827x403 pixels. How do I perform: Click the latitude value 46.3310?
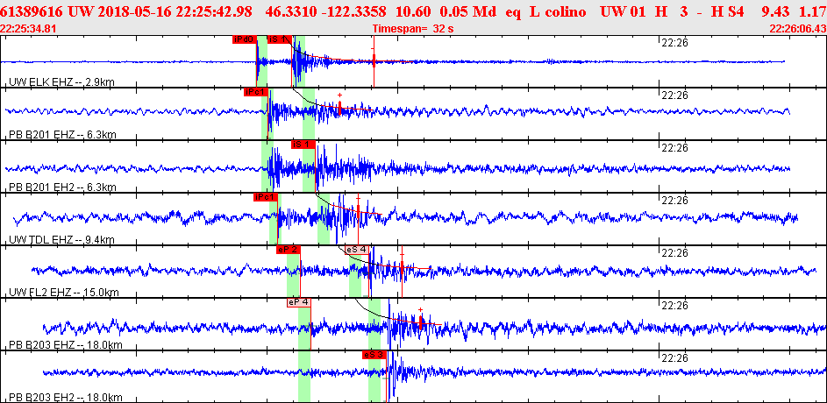(x=290, y=12)
